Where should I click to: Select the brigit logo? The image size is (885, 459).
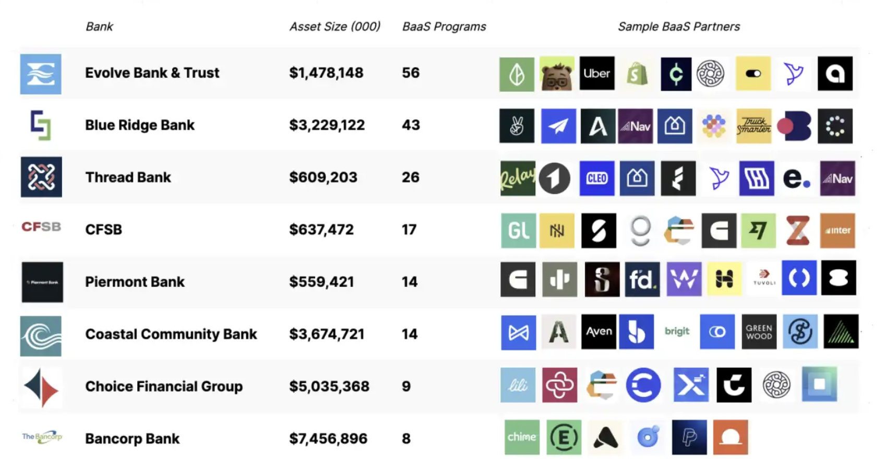coord(677,332)
